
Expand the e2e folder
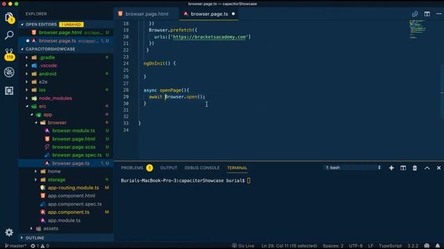(43, 82)
